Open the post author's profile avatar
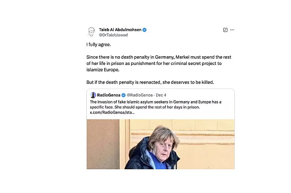The height and width of the screenshot is (193, 291). [x=91, y=32]
